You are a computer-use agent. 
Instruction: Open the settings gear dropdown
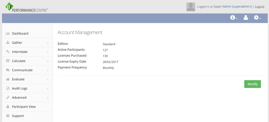coord(257,18)
